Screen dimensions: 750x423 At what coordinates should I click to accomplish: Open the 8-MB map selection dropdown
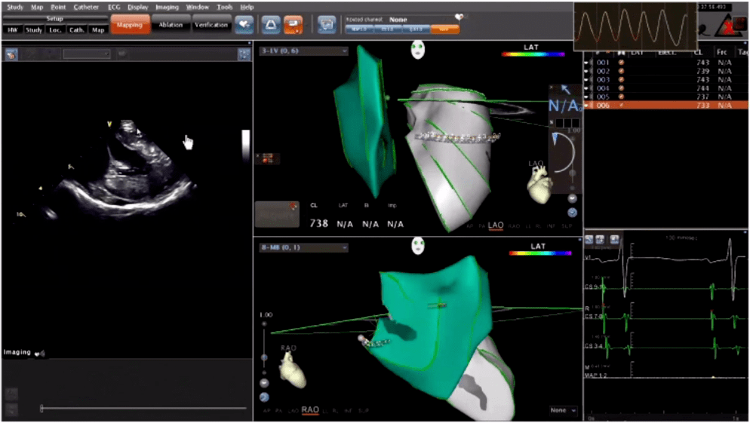[303, 247]
